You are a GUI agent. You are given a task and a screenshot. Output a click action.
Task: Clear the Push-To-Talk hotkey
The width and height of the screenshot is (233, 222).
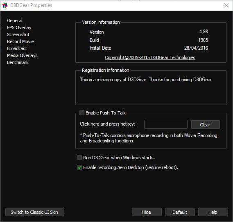(206, 125)
